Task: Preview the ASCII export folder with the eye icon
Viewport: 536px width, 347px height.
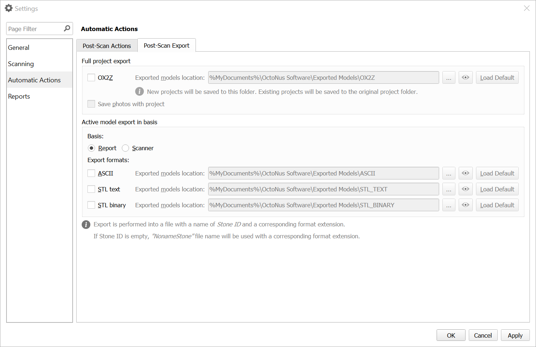Action: tap(466, 173)
